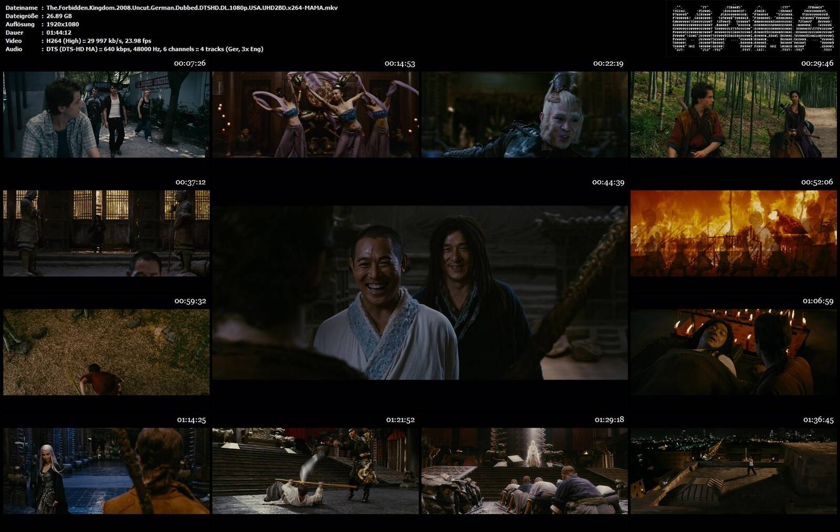Click the Dauer field label

(x=14, y=33)
